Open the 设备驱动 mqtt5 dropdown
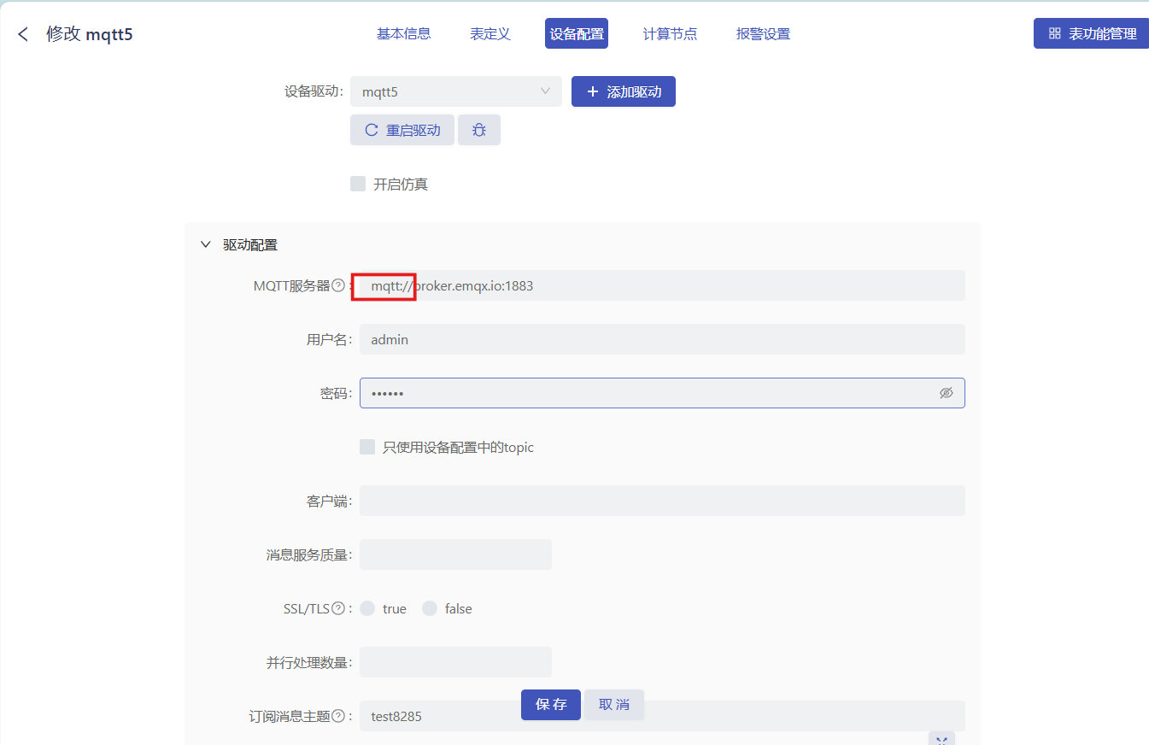 pos(455,91)
